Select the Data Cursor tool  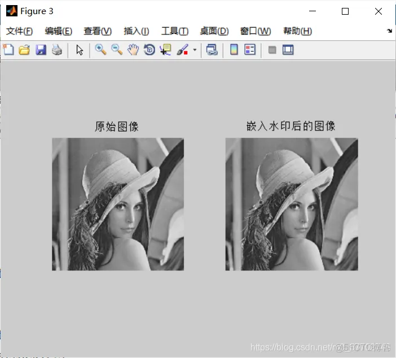166,50
